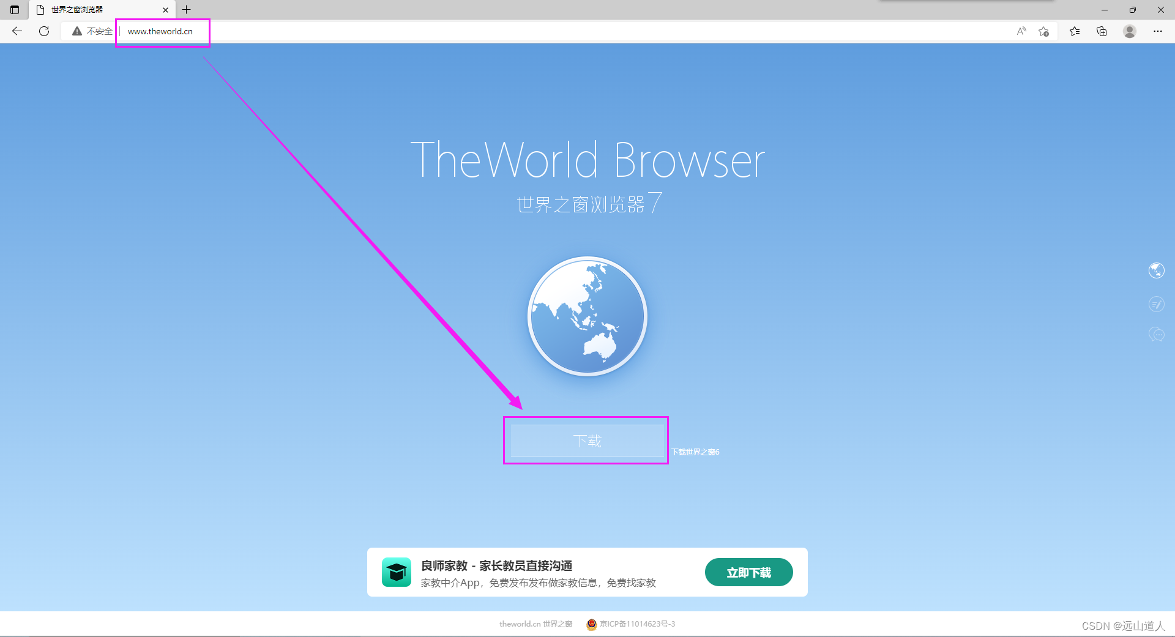1175x637 pixels.
Task: Click the large TheWorld globe logo
Action: coord(587,316)
